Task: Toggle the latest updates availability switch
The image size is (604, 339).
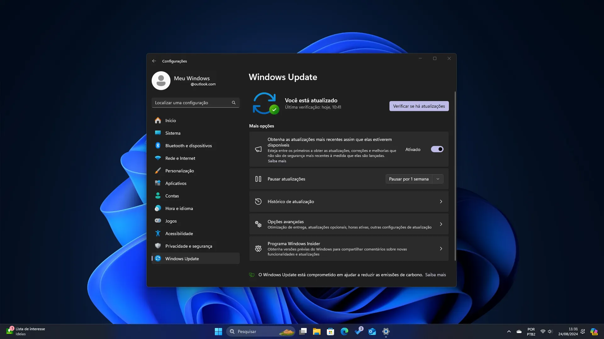Action: pos(437,149)
